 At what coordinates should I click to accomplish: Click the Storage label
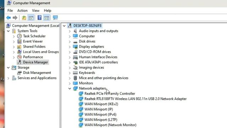click(23, 68)
